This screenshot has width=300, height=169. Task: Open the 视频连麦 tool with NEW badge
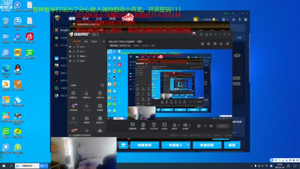73,107
